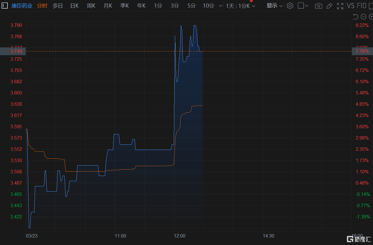Click the 7.78% current change label
Image resolution: width=373 pixels, height=245 pixels.
(x=362, y=51)
